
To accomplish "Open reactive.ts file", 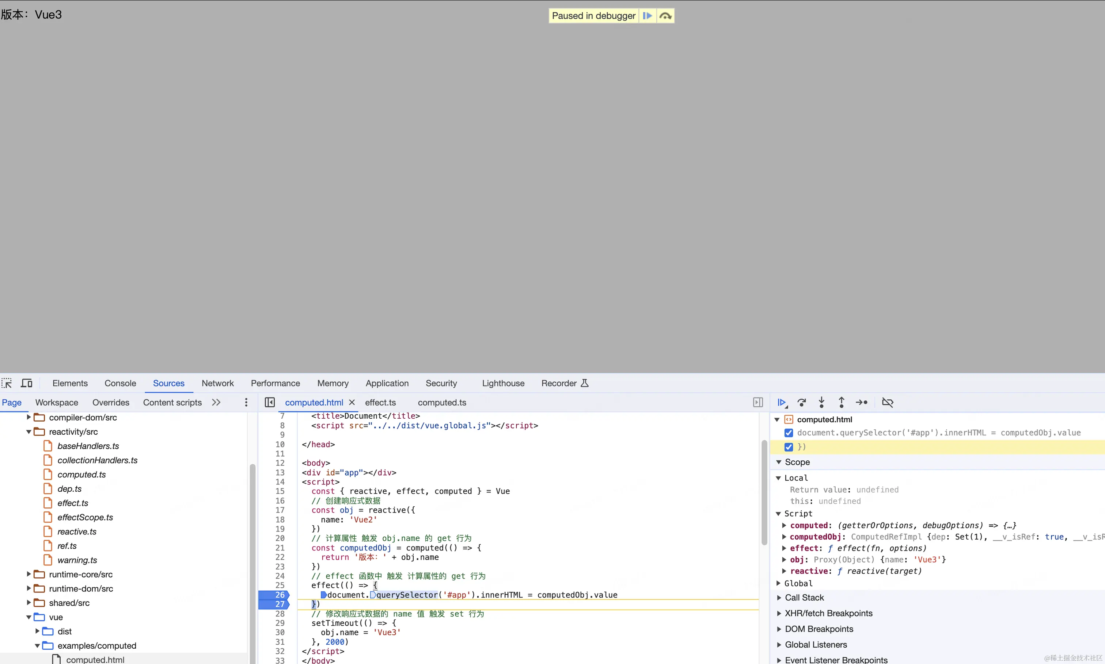I will (x=77, y=531).
